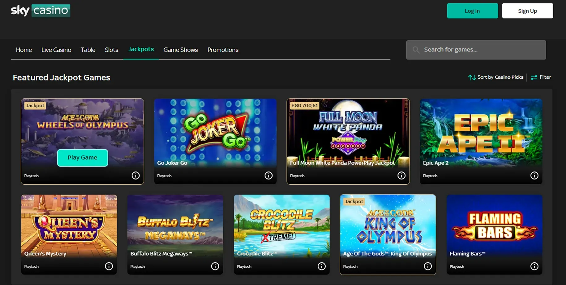Image resolution: width=566 pixels, height=285 pixels.
Task: Click Playtech label under Flaming Bars
Action: tap(457, 266)
